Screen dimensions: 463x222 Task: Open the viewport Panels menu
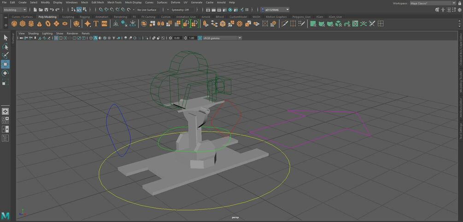[x=86, y=34]
